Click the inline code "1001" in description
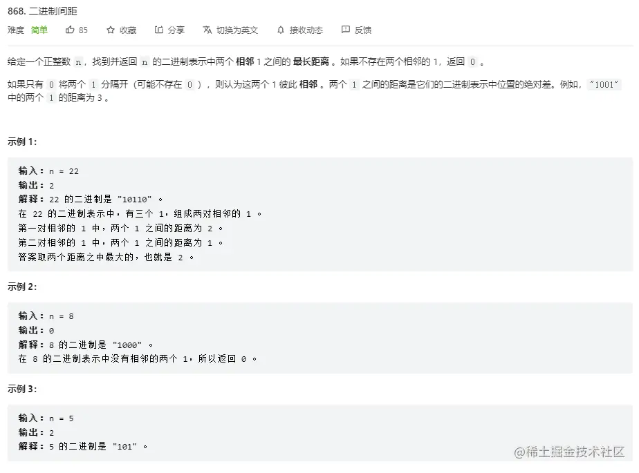The height and width of the screenshot is (473, 639). [x=604, y=85]
